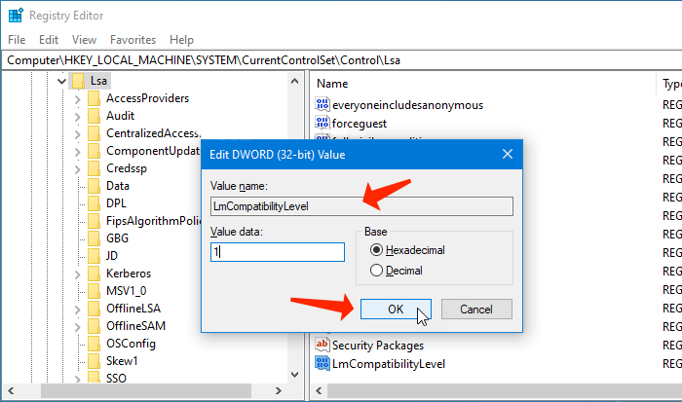Image resolution: width=682 pixels, height=402 pixels.
Task: Open the Edit menu
Action: (x=49, y=40)
